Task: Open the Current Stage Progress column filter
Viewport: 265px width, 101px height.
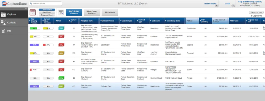Action: point(43,21)
